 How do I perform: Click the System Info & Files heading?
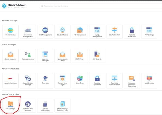[x=10, y=94]
